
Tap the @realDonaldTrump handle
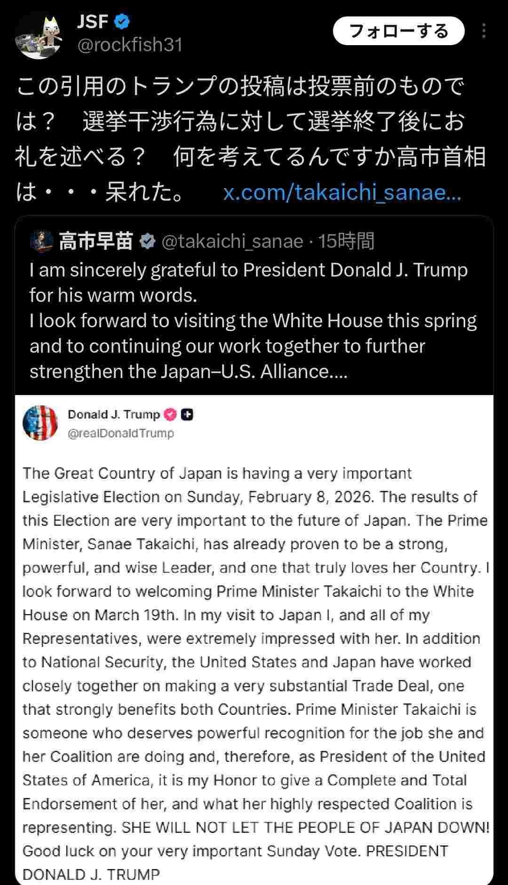(121, 433)
